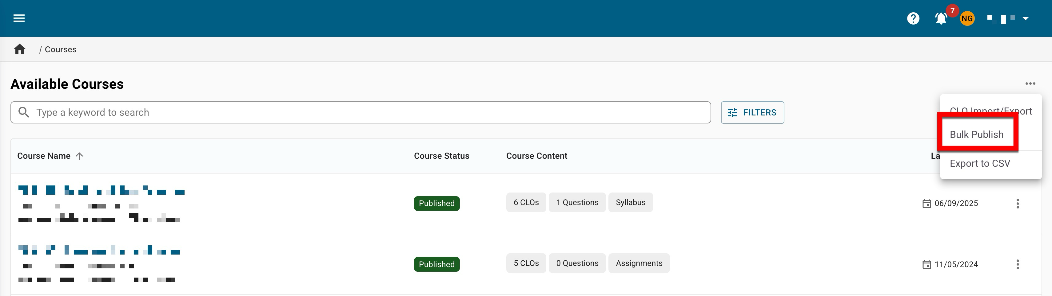Screen dimensions: 1052x296
Task: Open row actions for 11/05/2024 course
Action: click(x=1017, y=264)
